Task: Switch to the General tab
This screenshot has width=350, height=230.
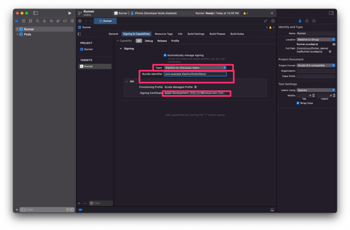Action: tap(113, 34)
